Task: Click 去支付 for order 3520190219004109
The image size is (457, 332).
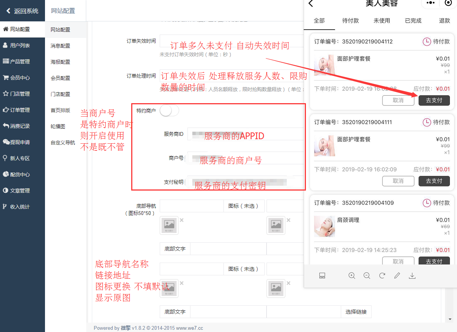Action: click(x=434, y=261)
